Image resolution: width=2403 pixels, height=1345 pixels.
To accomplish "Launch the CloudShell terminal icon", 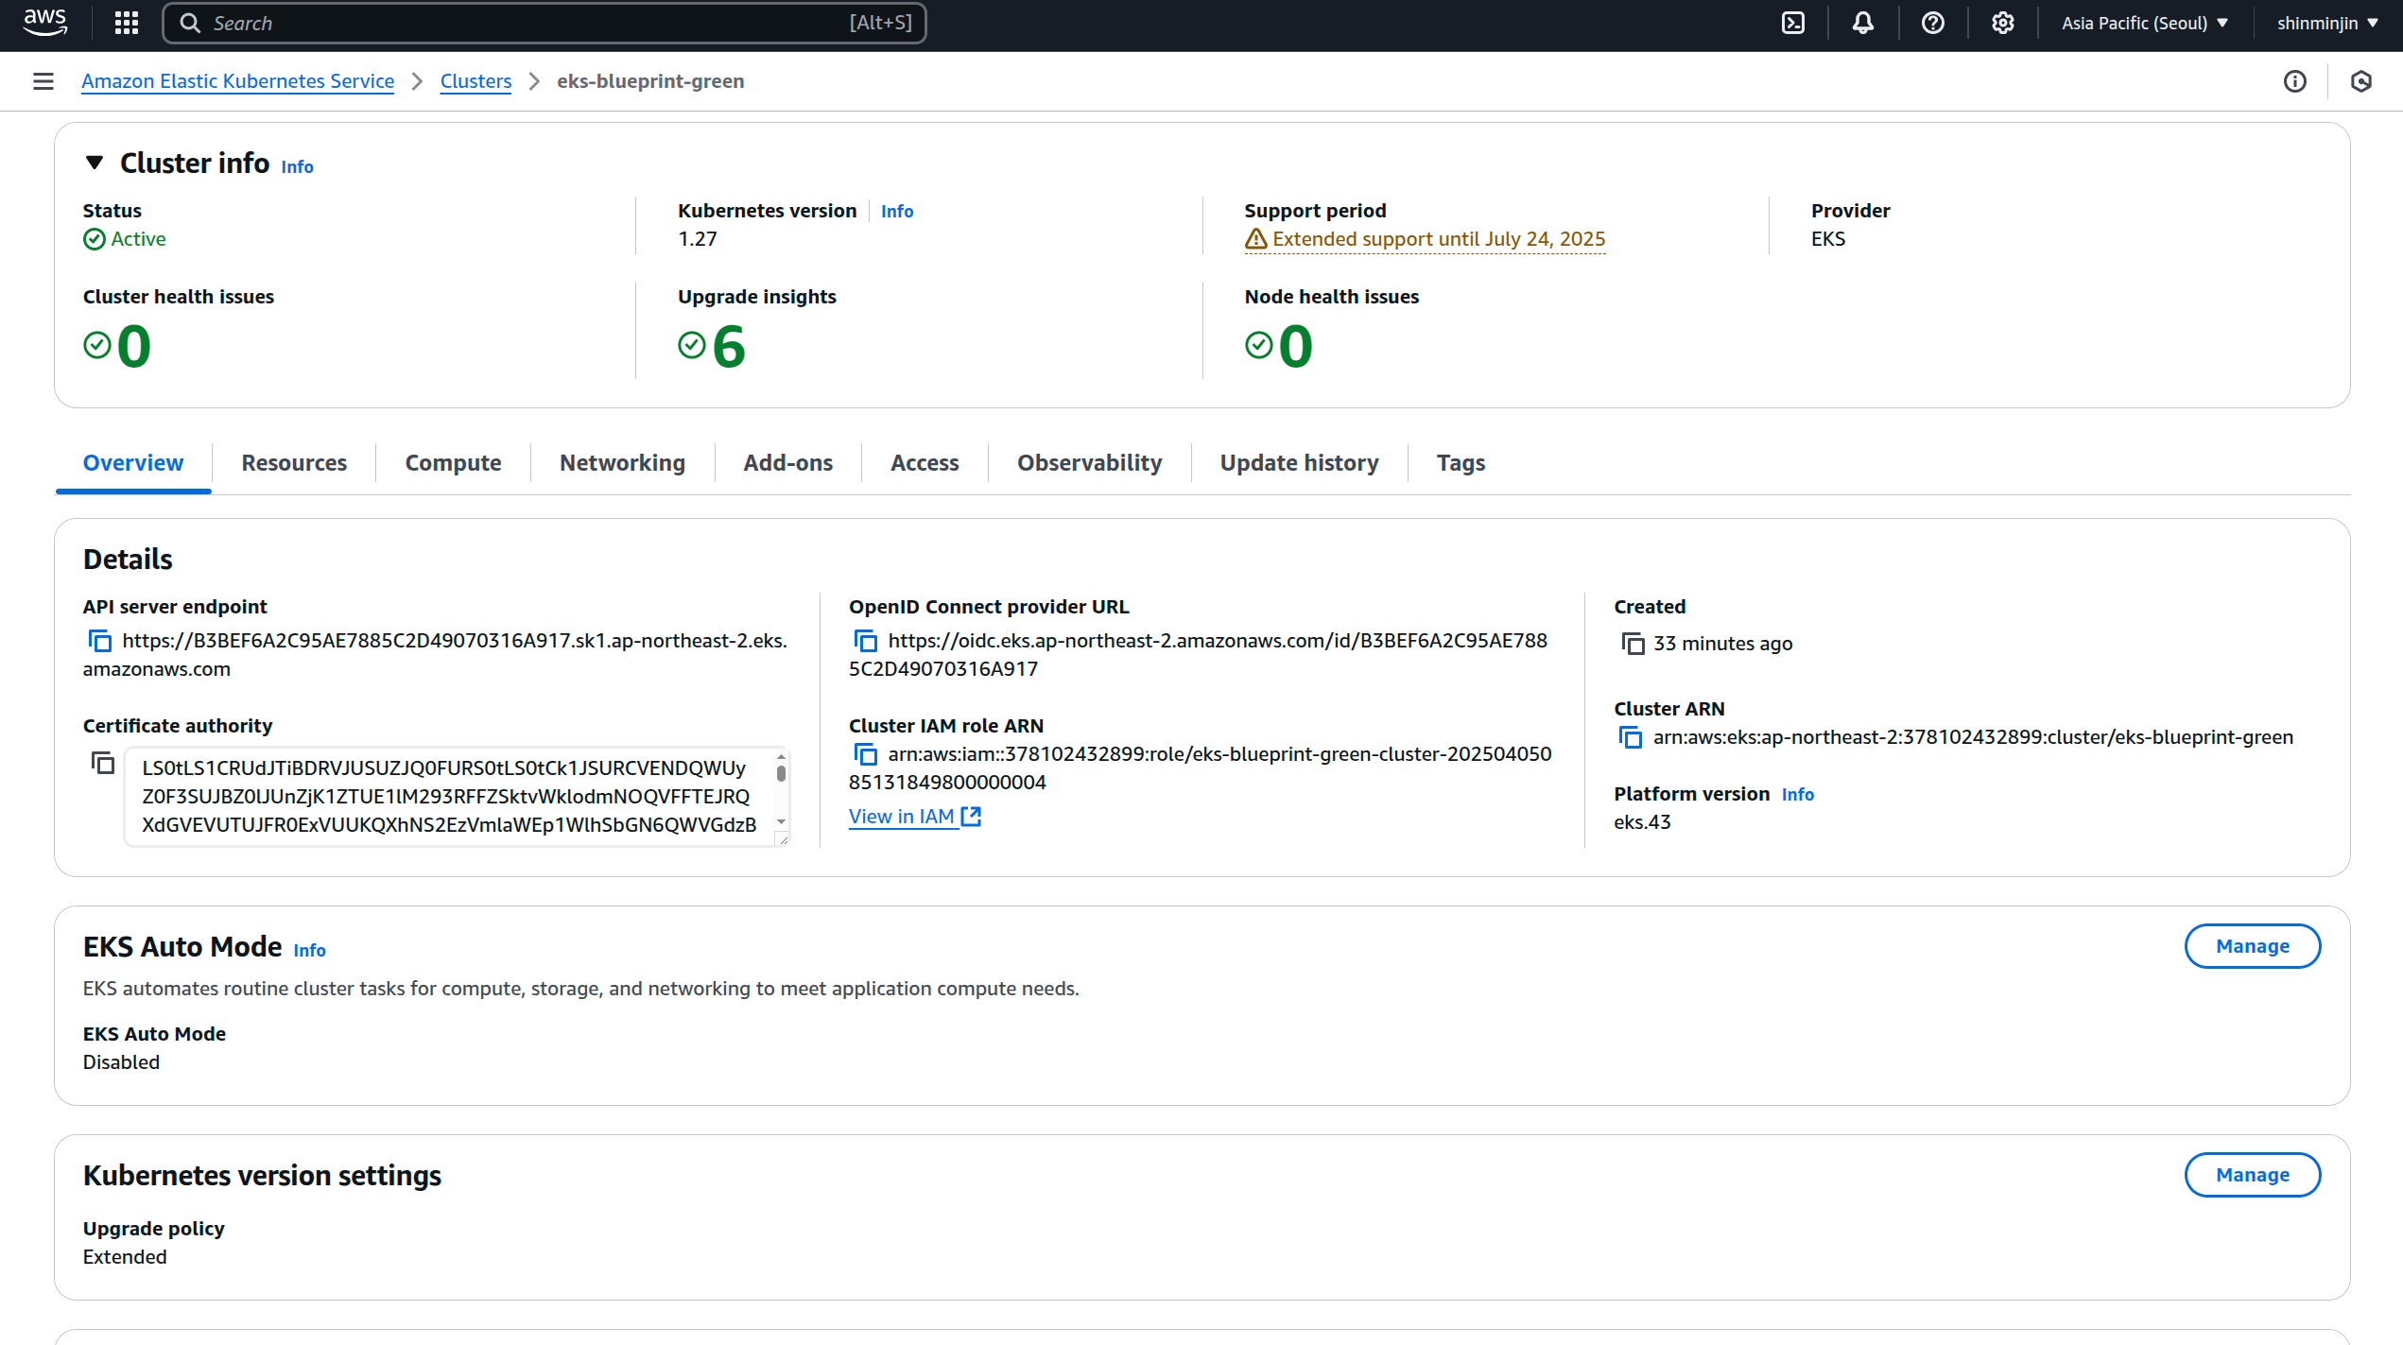I will pos(1792,23).
